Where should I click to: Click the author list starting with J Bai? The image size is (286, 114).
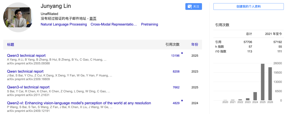pyautogui.click(x=60, y=75)
